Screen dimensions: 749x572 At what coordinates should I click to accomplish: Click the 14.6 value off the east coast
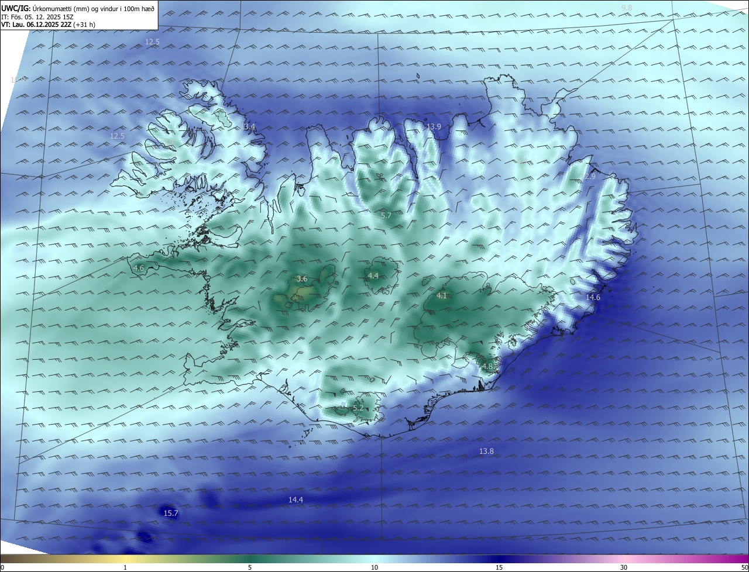pos(593,298)
